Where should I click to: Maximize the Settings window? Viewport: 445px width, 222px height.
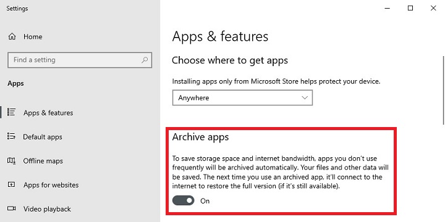tap(410, 8)
